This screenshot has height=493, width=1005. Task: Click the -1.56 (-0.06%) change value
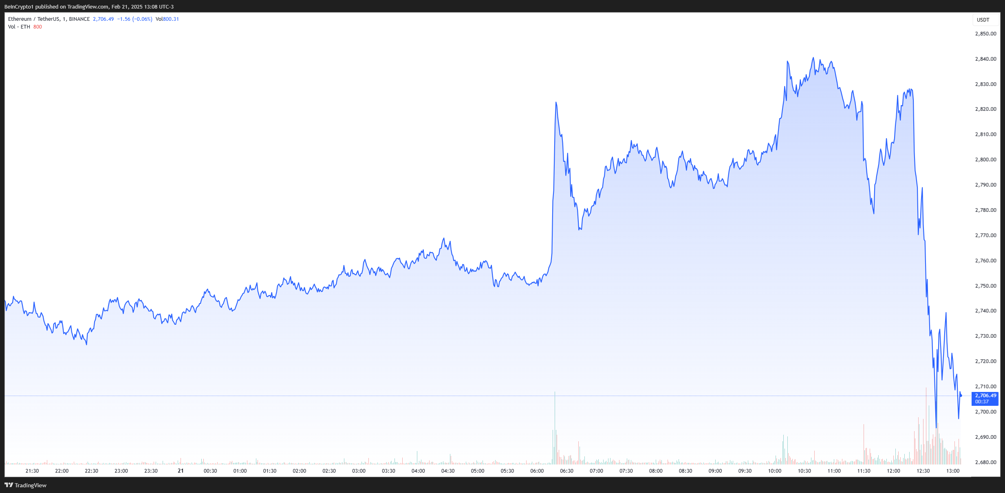click(134, 19)
